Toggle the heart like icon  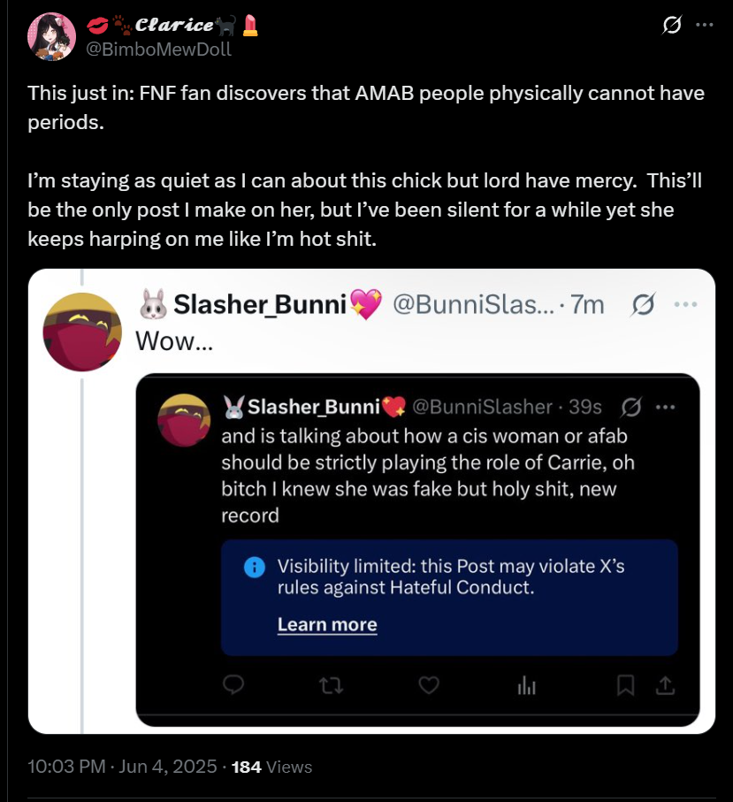(429, 685)
